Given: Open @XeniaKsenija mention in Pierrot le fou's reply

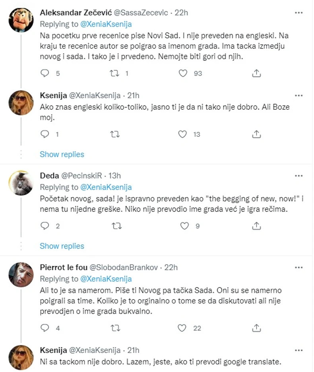Looking at the screenshot, I should 106,279.
